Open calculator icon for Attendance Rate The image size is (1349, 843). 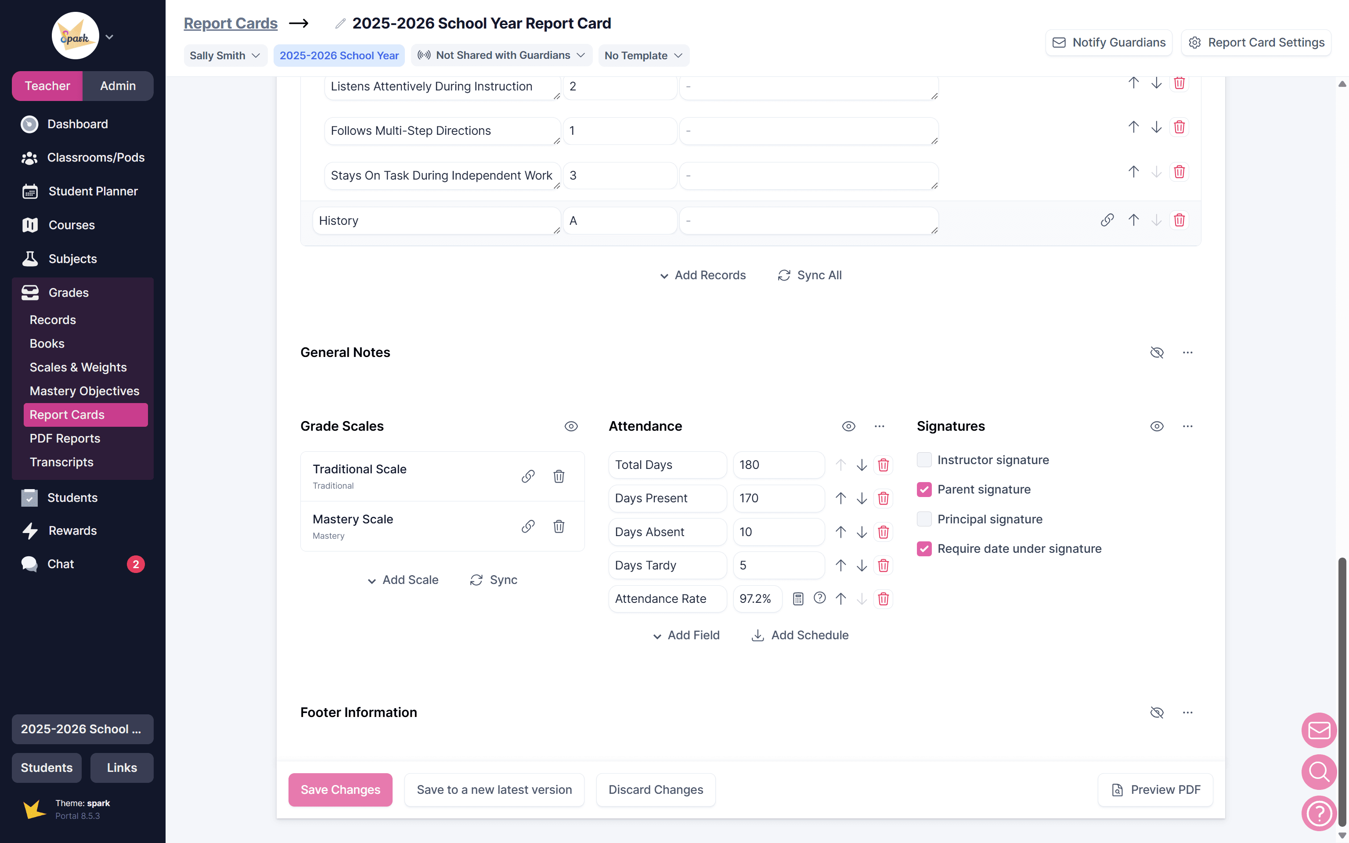coord(798,599)
